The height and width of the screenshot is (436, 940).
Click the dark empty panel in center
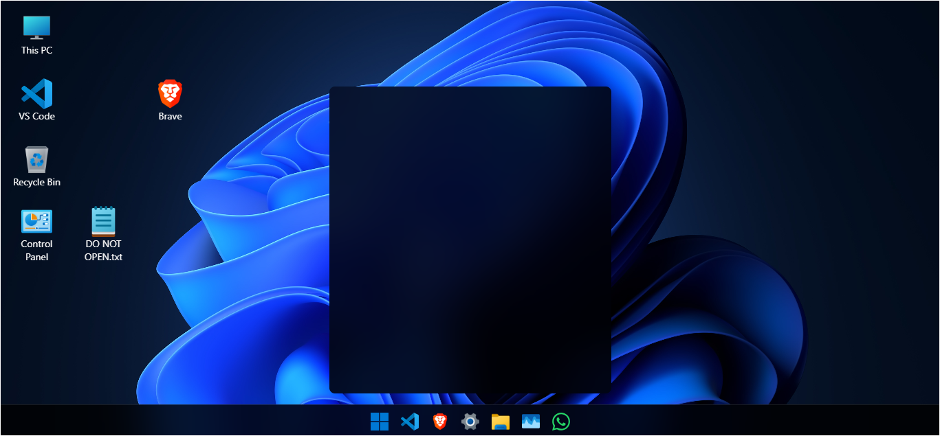[470, 240]
